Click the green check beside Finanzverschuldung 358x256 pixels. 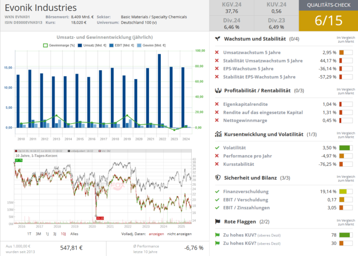(x=217, y=191)
